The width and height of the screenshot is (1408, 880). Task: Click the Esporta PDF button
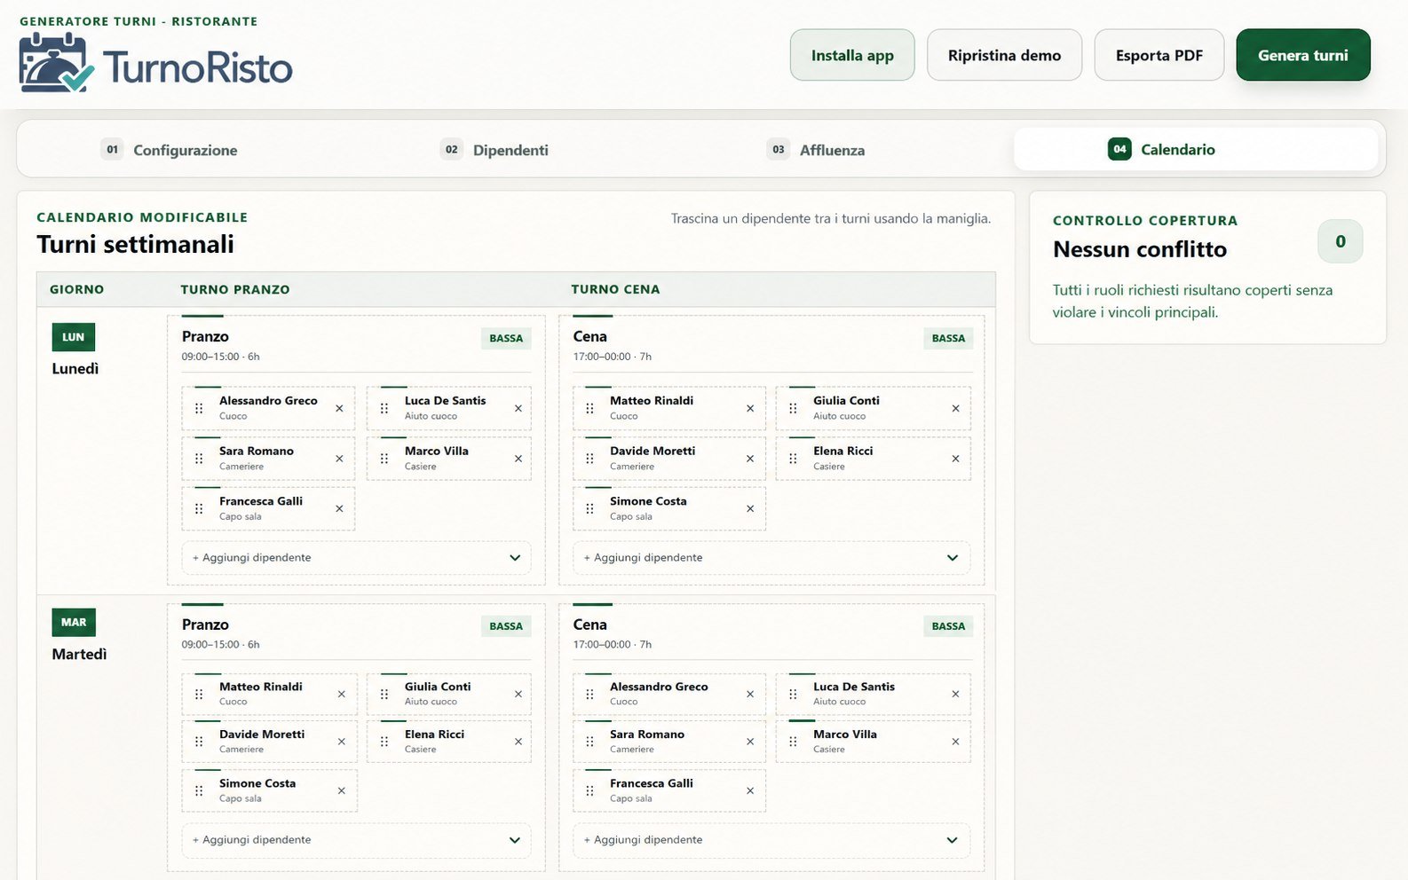click(x=1159, y=55)
